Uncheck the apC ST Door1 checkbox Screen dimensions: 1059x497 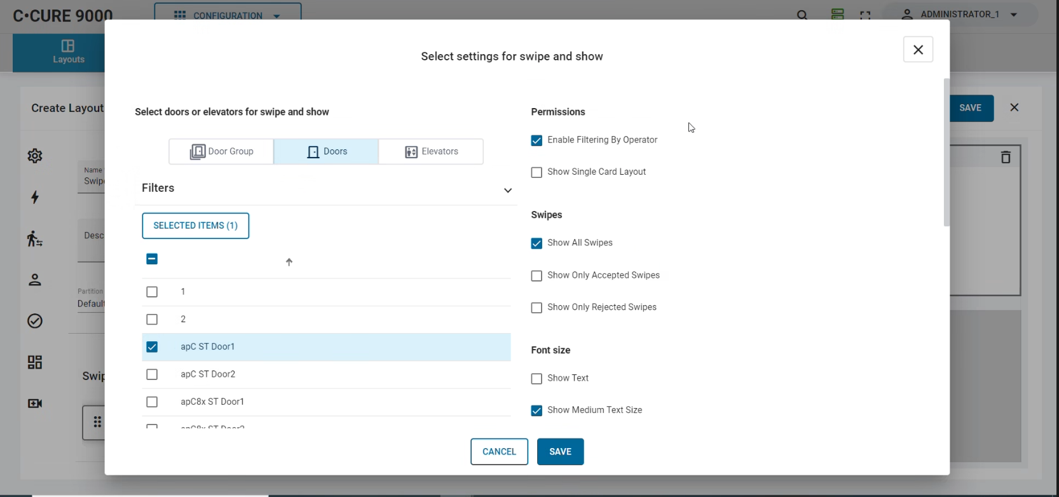click(x=152, y=347)
